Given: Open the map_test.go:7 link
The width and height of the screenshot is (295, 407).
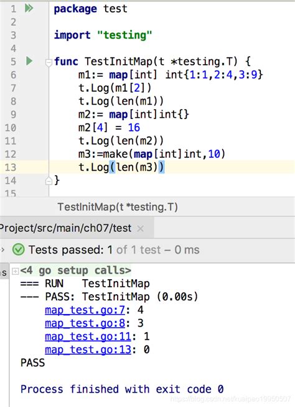Looking at the screenshot, I should click(85, 310).
